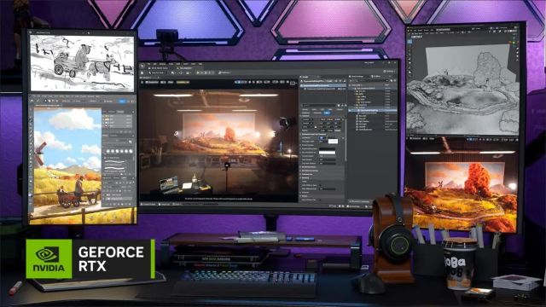Click the yellow highlighted view mode button
The width and height of the screenshot is (546, 307).
[x=183, y=83]
